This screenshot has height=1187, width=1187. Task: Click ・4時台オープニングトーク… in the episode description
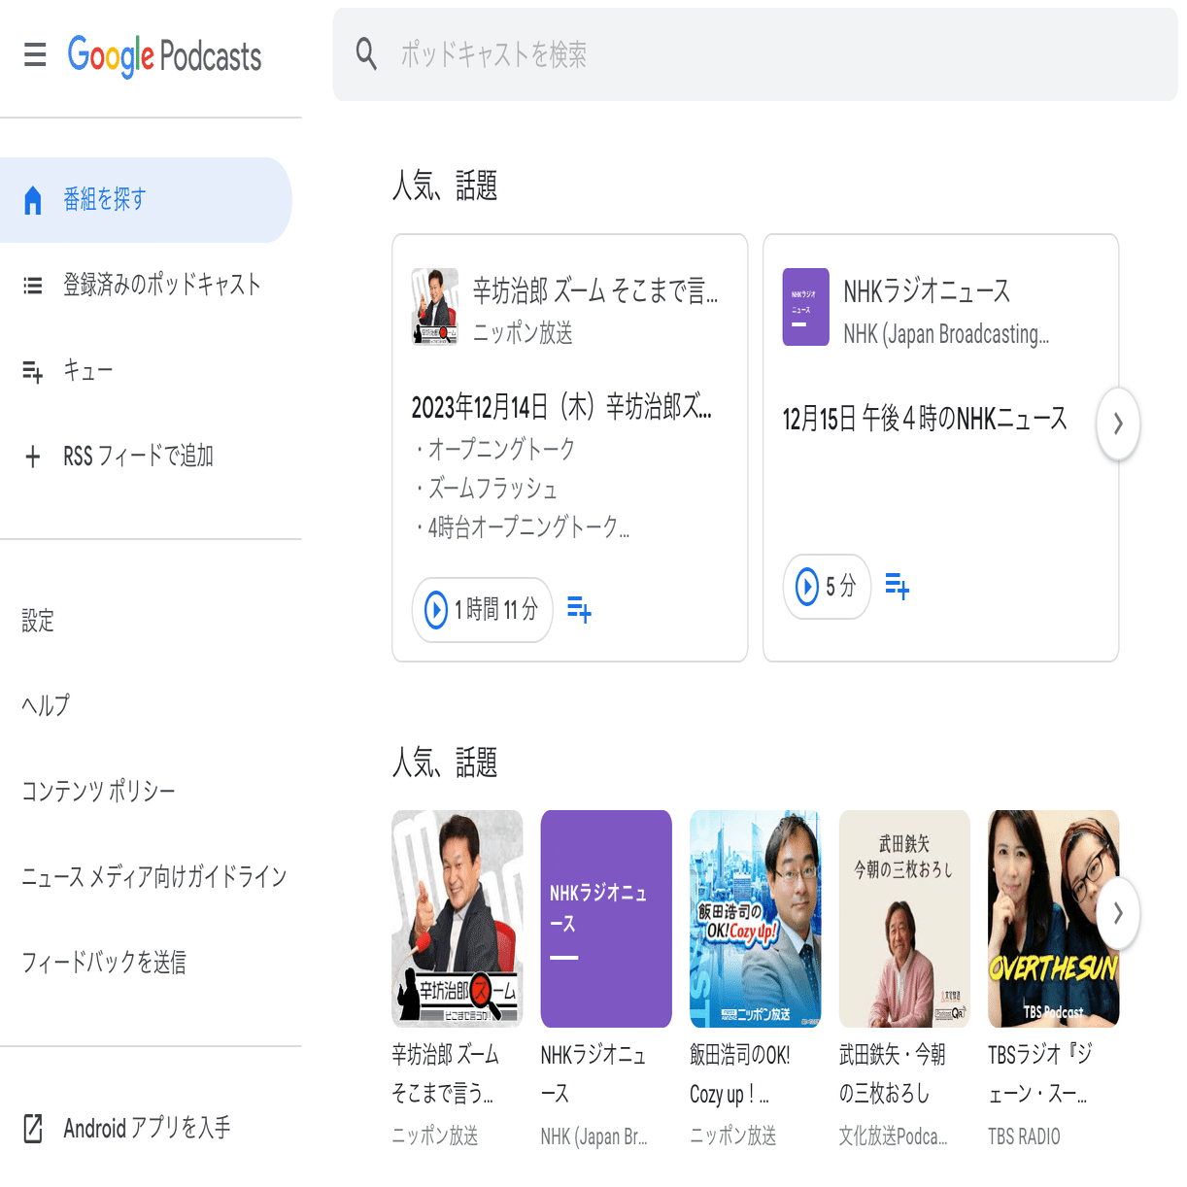click(522, 527)
